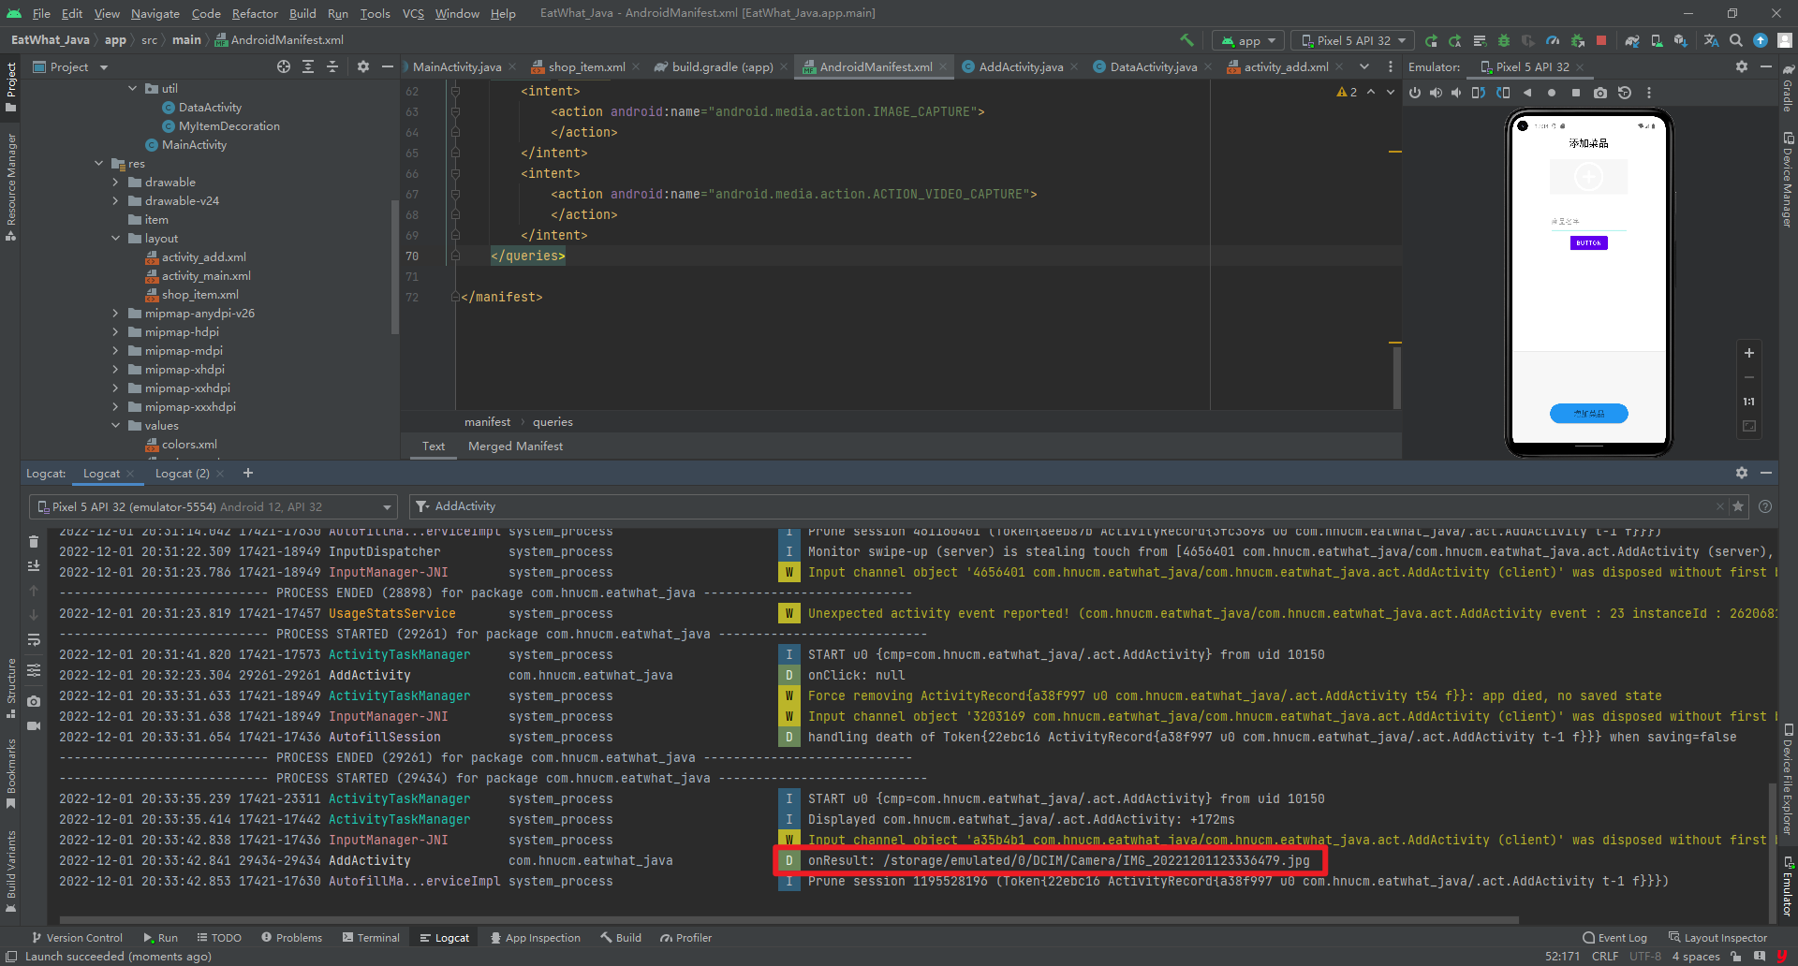This screenshot has height=966, width=1798.
Task: Open the Refactor menu
Action: tap(255, 13)
